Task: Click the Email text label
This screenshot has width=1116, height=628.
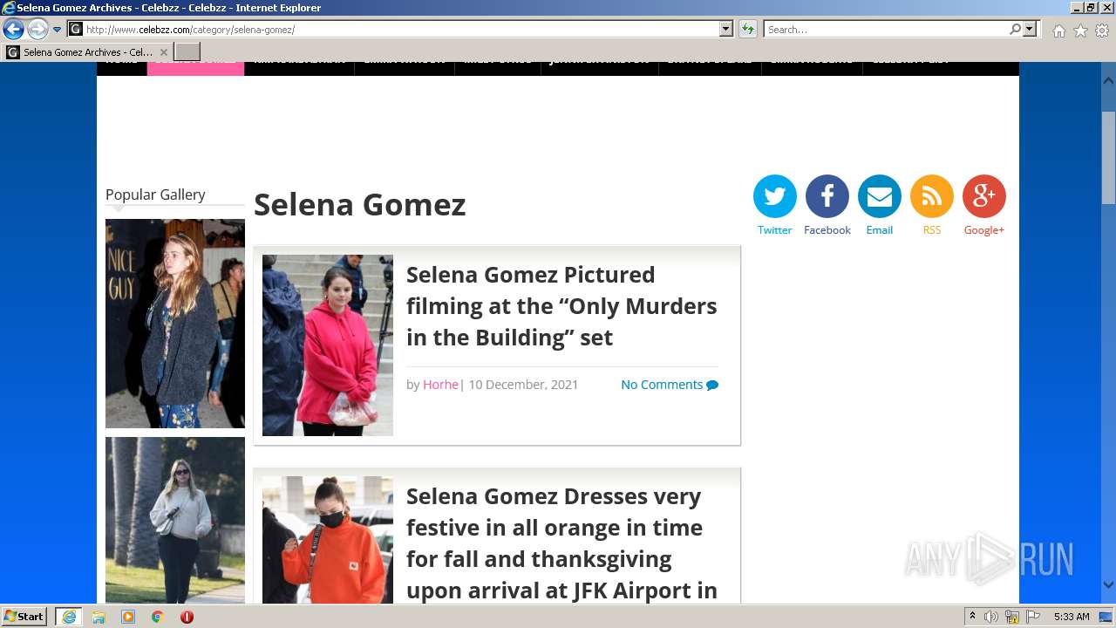Action: pos(879,230)
